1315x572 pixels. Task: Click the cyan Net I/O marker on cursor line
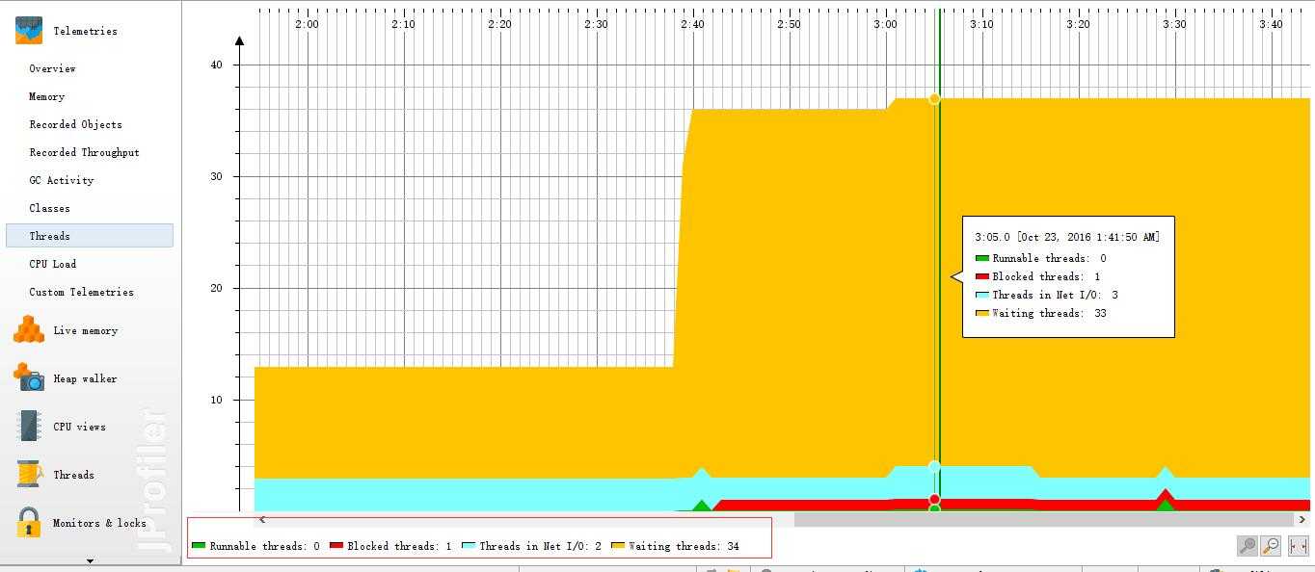(x=934, y=466)
